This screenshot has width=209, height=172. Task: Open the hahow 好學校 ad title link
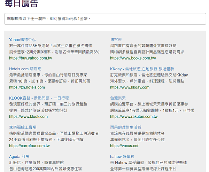tap(122, 157)
